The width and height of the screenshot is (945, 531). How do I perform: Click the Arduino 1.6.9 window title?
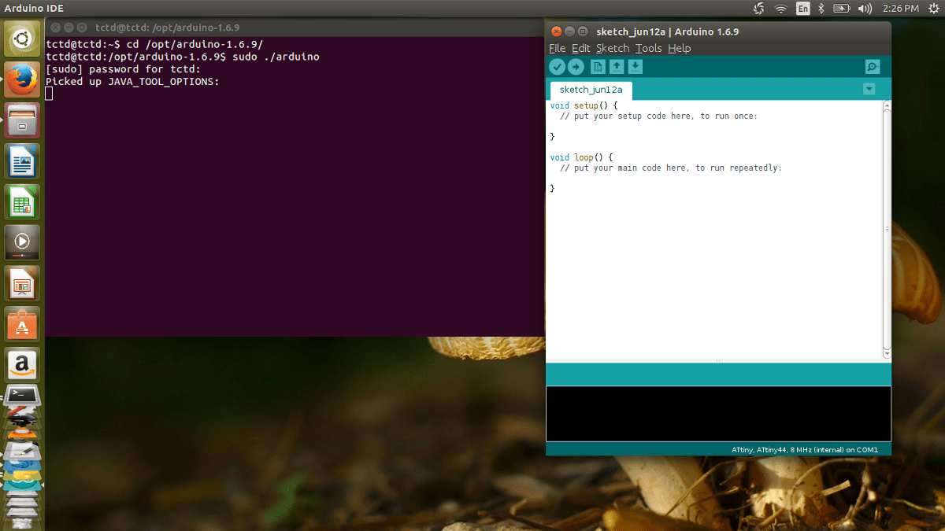pyautogui.click(x=667, y=31)
